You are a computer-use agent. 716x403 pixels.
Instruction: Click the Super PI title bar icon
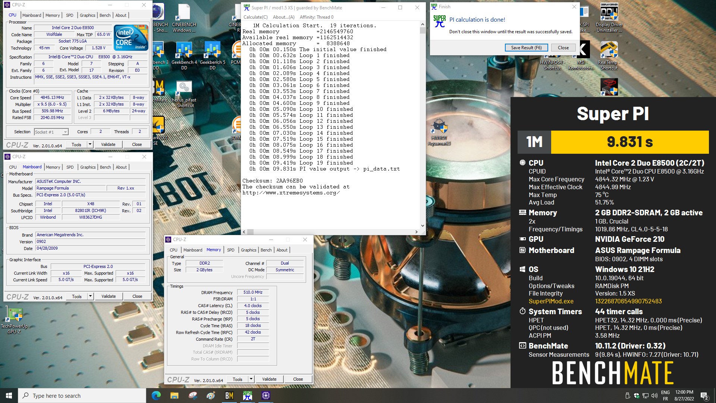(246, 7)
